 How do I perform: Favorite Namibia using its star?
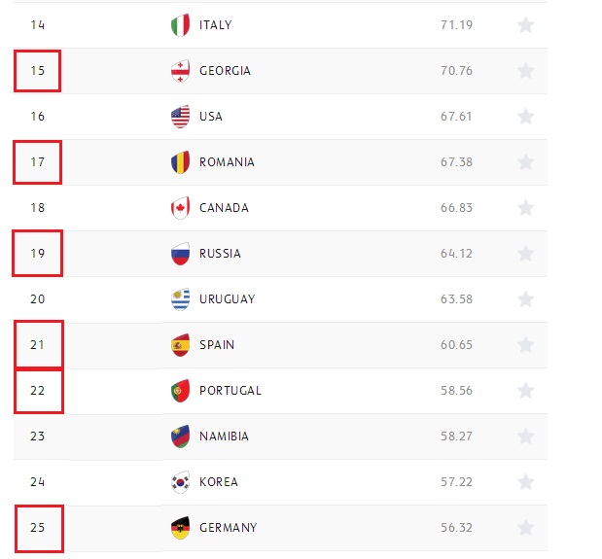click(525, 437)
